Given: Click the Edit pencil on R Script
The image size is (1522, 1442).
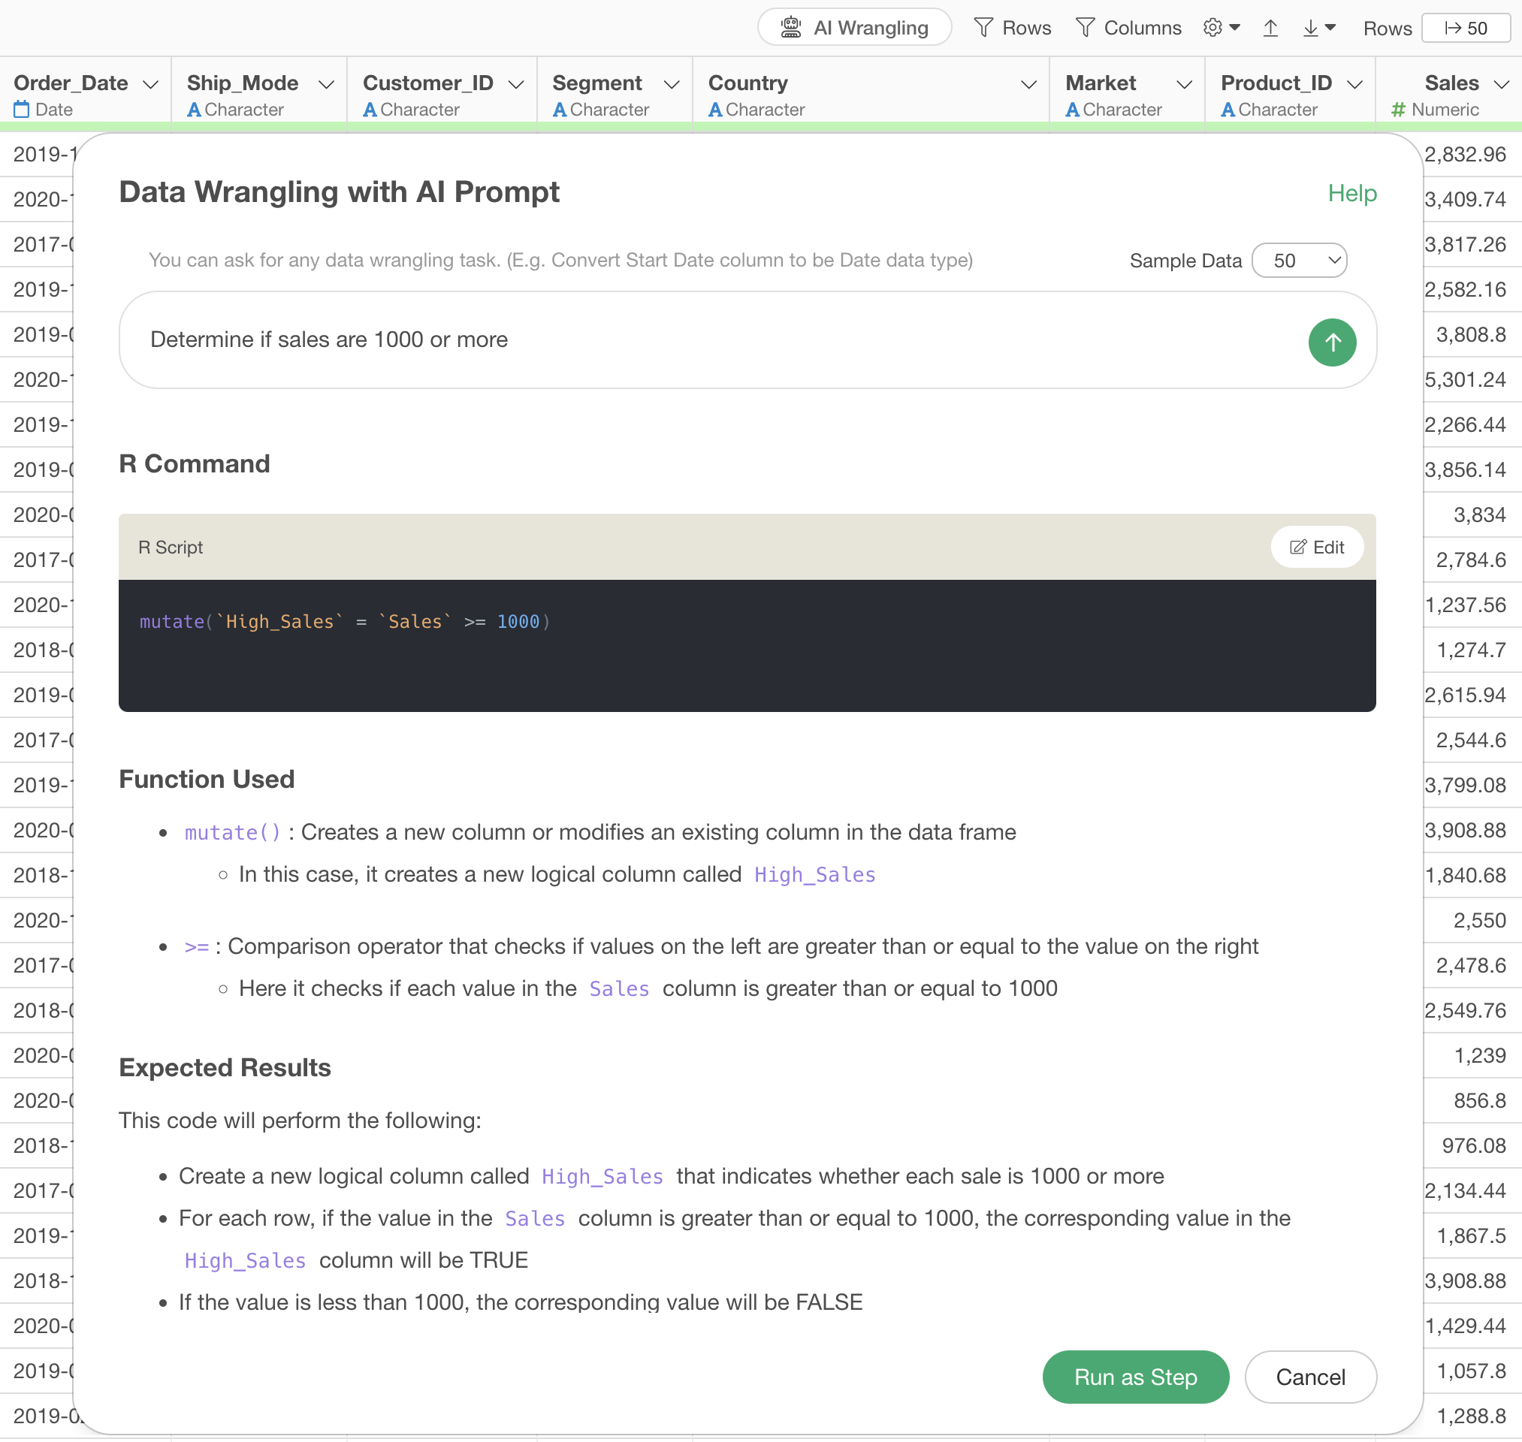Looking at the screenshot, I should (1316, 547).
